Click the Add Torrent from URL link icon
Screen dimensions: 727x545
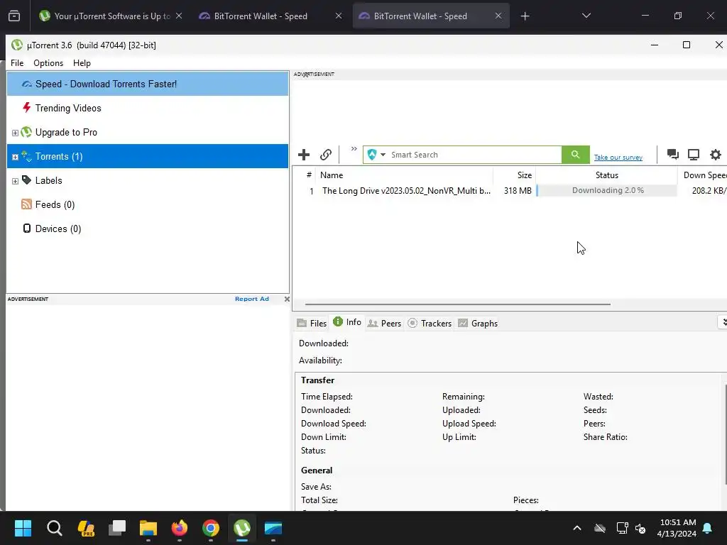coord(326,154)
